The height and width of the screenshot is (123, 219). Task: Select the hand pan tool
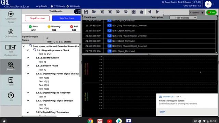pyautogui.click(x=141, y=12)
